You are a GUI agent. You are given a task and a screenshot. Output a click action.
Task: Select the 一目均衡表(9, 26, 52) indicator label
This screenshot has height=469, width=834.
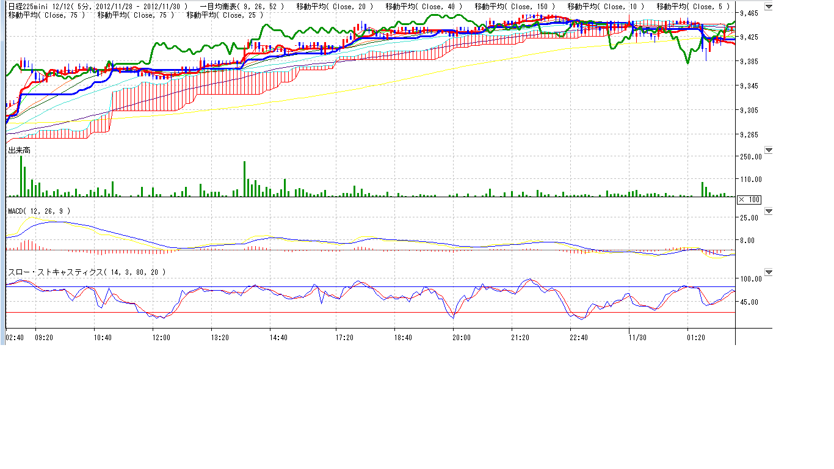tap(242, 6)
